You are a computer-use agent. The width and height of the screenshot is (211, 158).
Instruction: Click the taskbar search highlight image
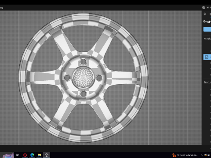click(x=8, y=155)
